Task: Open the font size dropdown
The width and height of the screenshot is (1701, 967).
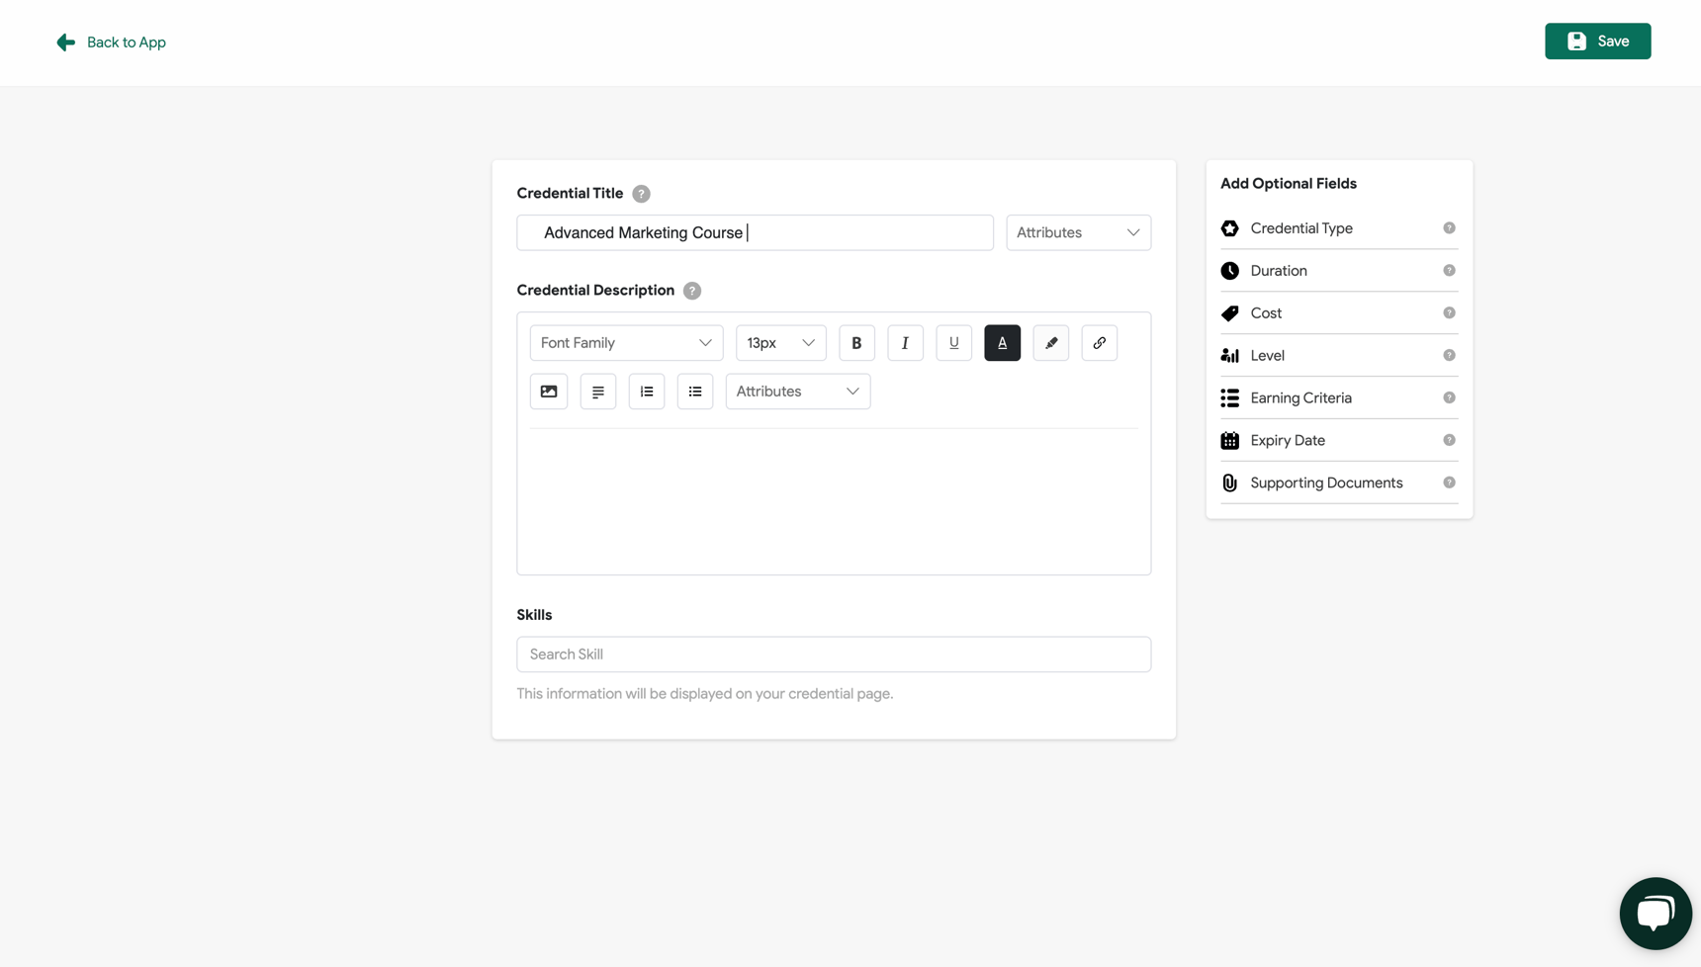Action: point(780,342)
